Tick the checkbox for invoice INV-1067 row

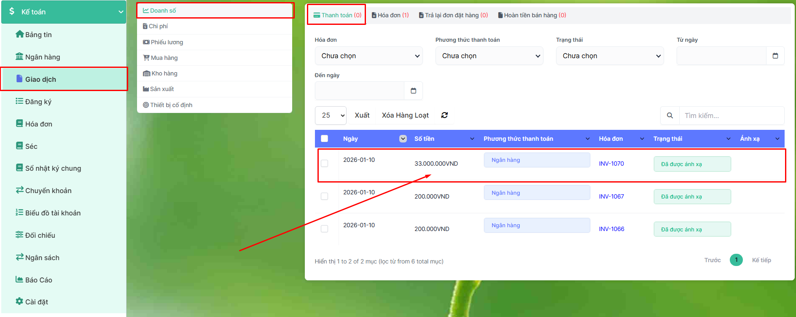tap(324, 196)
